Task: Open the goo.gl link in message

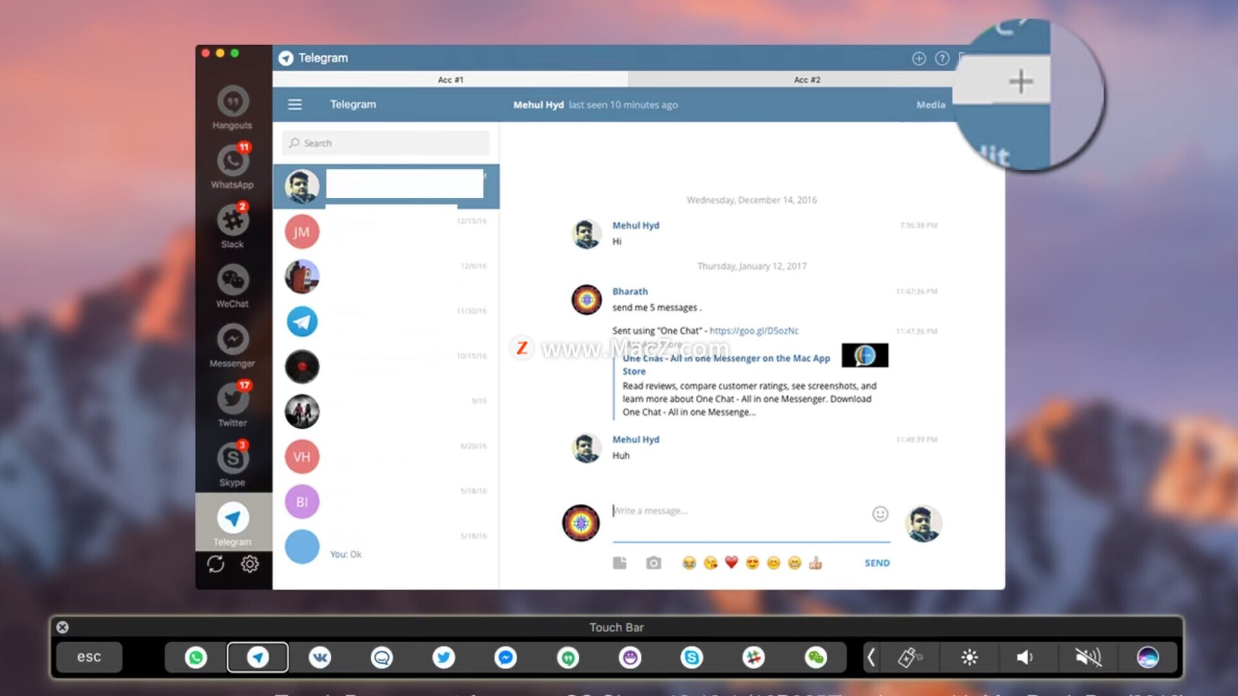Action: [x=754, y=331]
